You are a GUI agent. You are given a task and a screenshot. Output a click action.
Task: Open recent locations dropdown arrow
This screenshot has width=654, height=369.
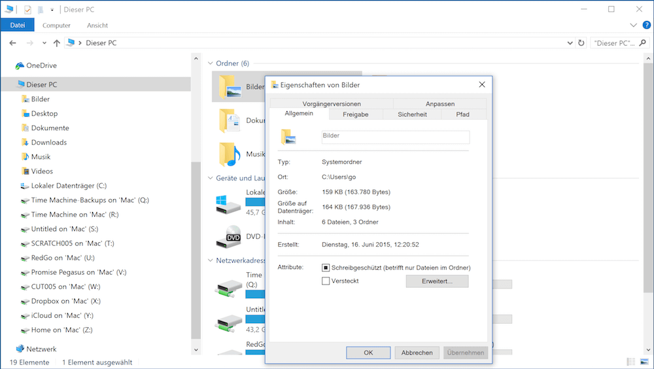tap(44, 43)
